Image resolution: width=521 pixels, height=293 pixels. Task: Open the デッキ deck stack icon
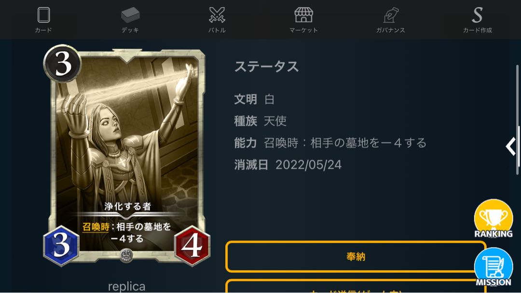pos(130,15)
